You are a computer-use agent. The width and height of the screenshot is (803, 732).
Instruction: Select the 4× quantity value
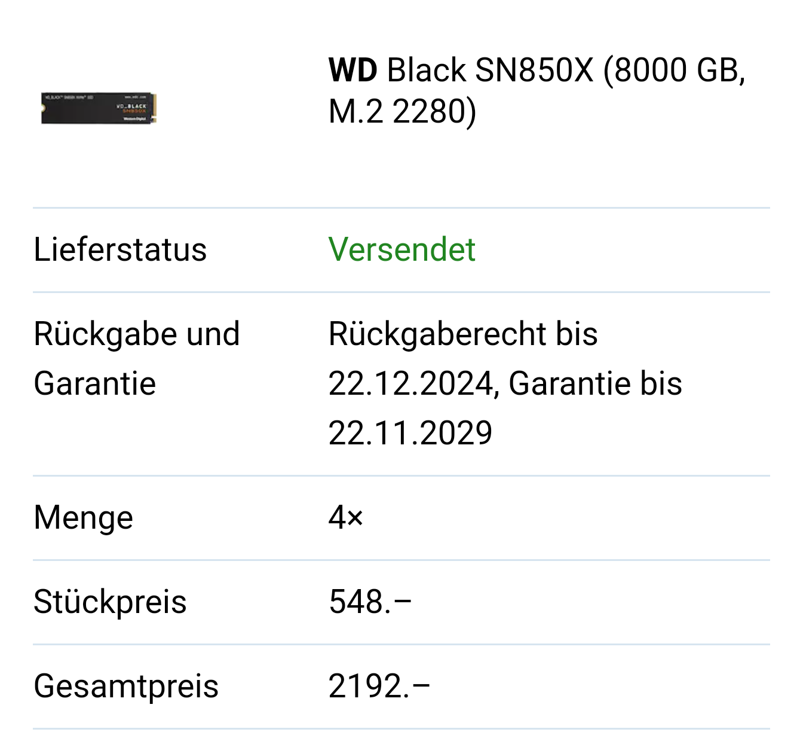[x=346, y=517]
